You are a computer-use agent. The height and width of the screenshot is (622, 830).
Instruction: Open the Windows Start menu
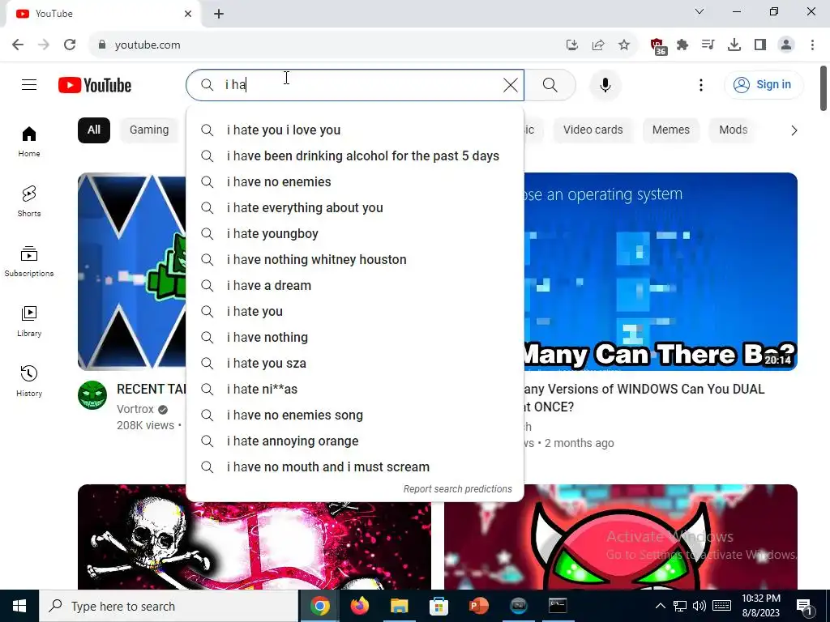(x=19, y=606)
